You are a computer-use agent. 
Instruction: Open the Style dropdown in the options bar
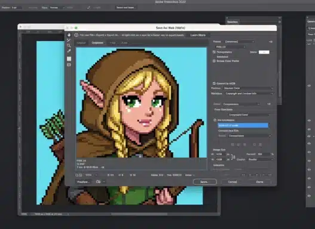click(x=57, y=8)
